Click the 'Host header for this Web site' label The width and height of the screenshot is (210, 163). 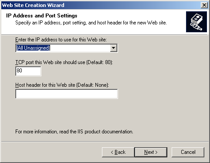pos(62,85)
